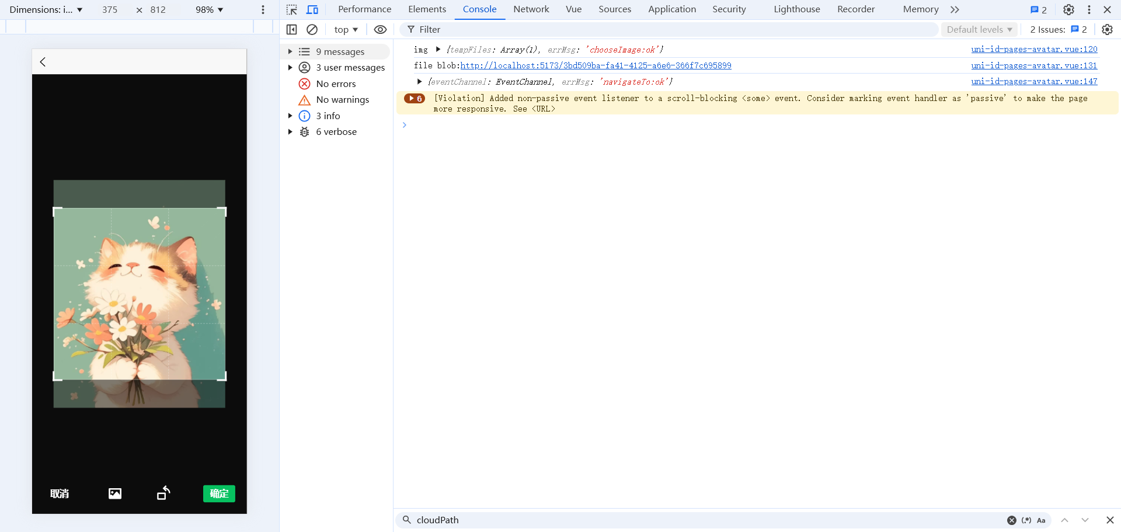Show more DevTools tabs chevron
The height and width of the screenshot is (532, 1121).
(x=955, y=9)
